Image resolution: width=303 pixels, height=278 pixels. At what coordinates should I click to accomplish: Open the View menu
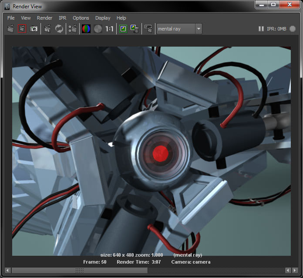[26, 18]
